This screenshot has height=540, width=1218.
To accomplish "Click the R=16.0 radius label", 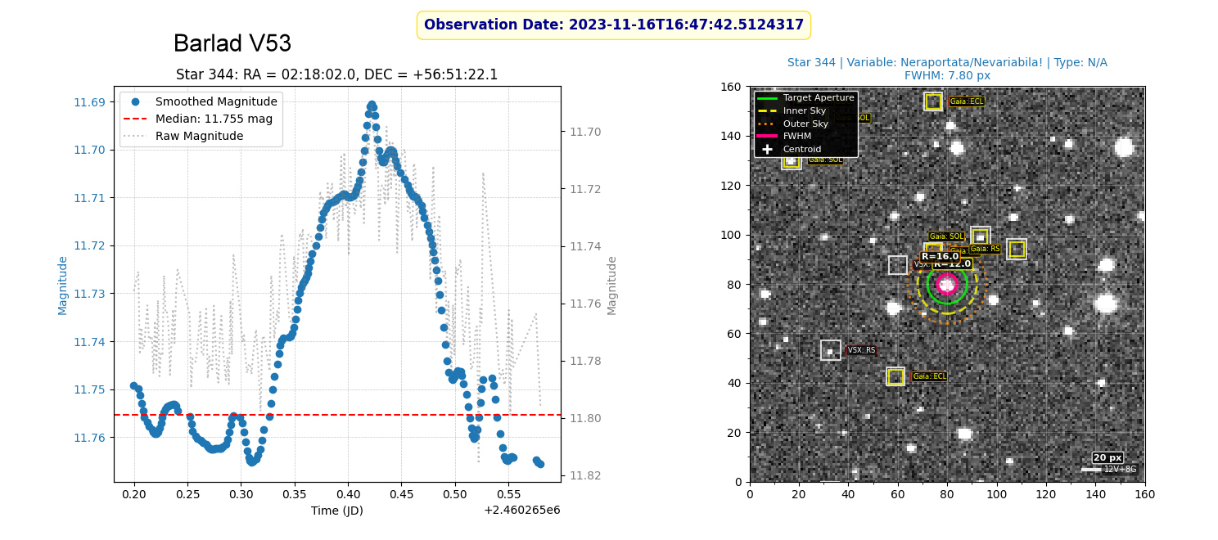I will point(940,257).
